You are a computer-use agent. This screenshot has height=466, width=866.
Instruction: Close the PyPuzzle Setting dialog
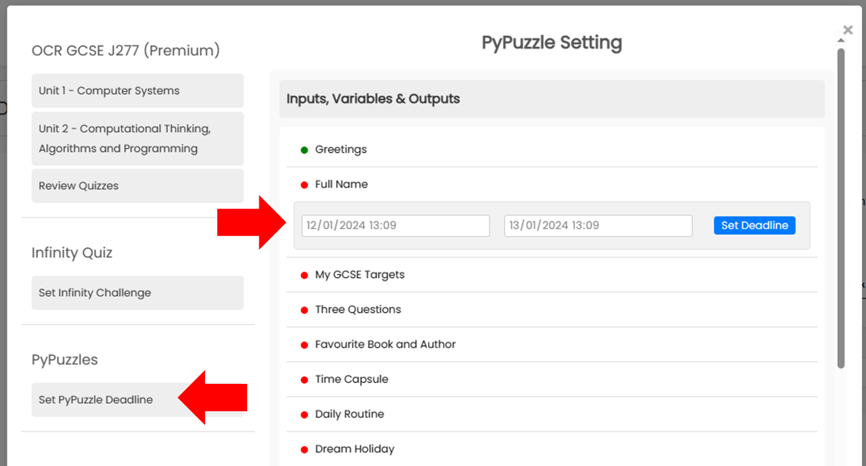coord(848,30)
